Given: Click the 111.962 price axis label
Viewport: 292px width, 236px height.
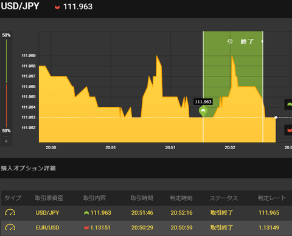Looking at the screenshot, I should 29,128.
